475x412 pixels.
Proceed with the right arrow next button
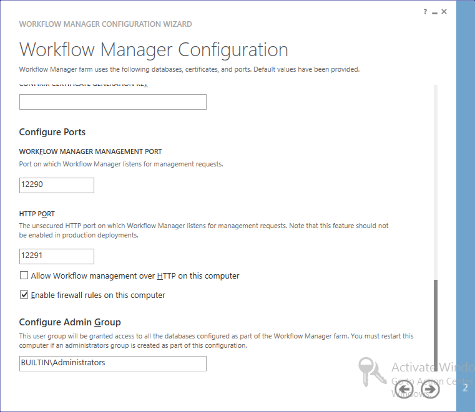[431, 390]
